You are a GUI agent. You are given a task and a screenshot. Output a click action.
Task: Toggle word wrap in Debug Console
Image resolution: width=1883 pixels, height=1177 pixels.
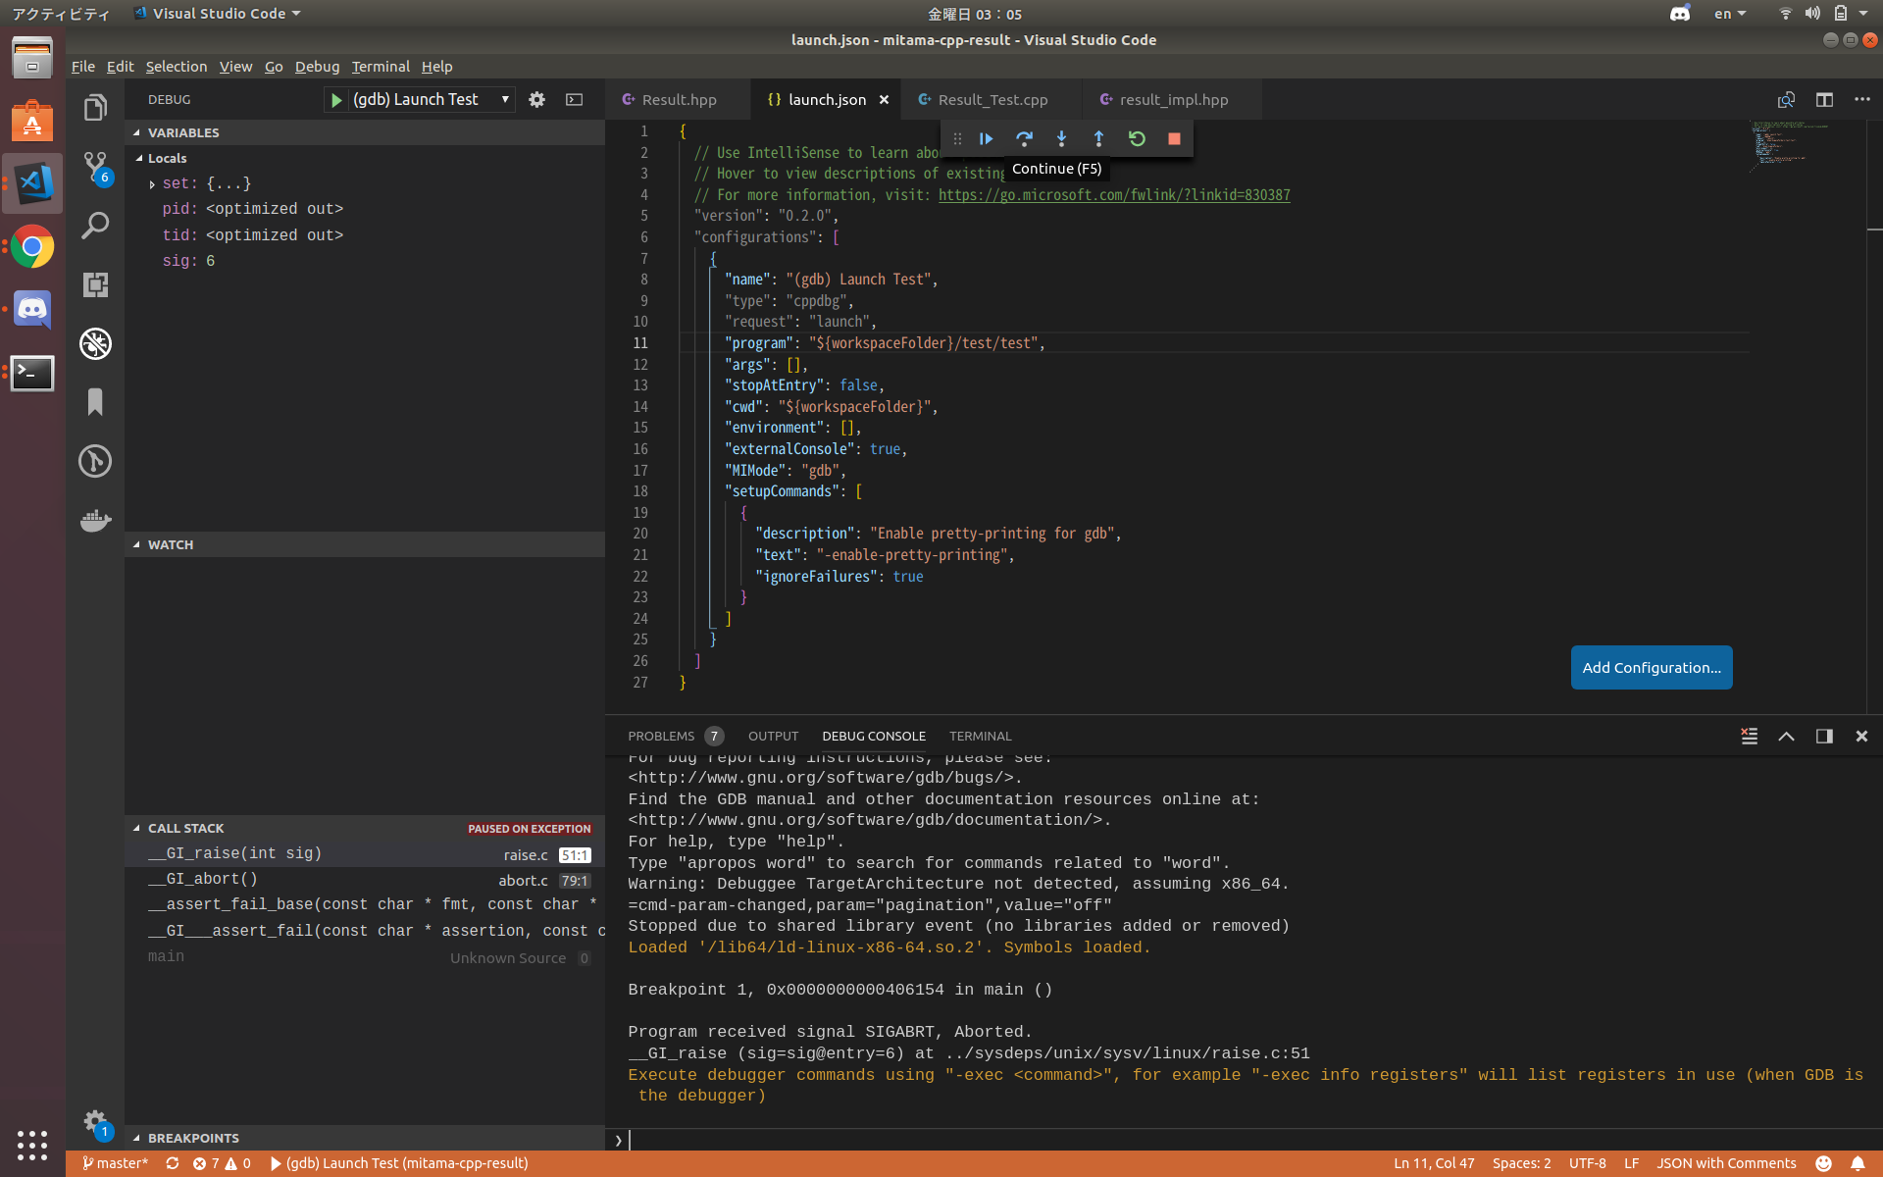[x=1748, y=736]
